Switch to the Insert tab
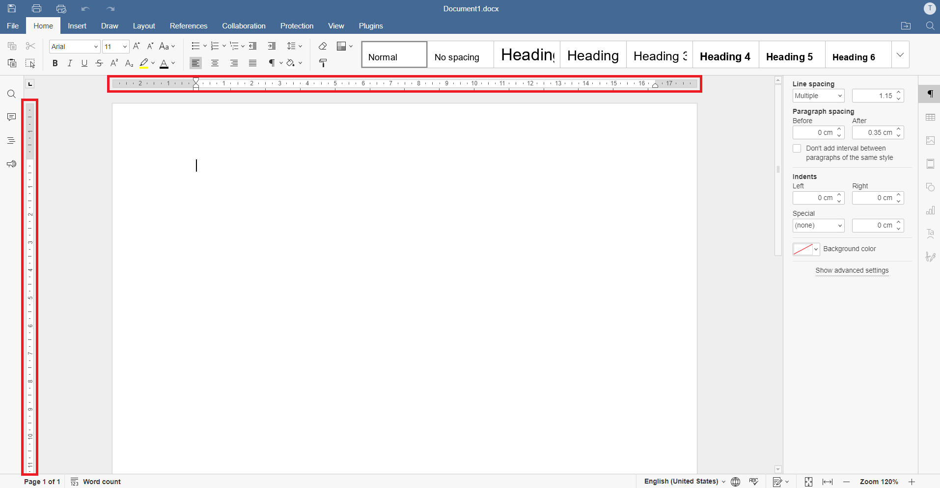This screenshot has height=488, width=940. point(77,26)
